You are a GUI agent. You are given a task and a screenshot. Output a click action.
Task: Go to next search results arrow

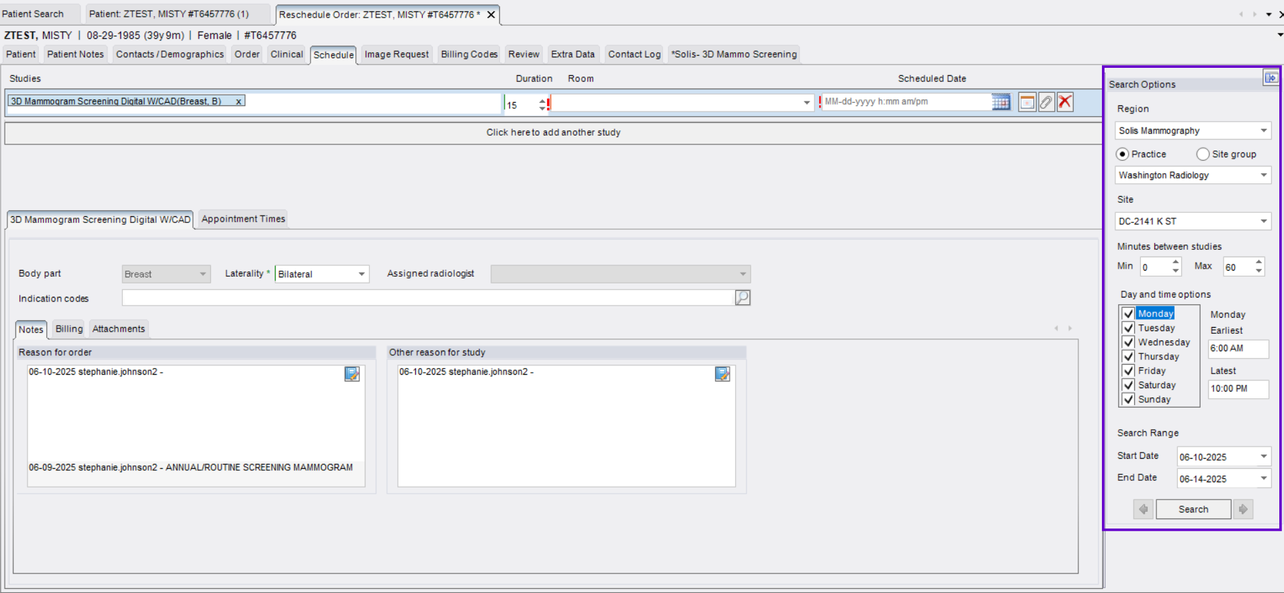[1243, 509]
